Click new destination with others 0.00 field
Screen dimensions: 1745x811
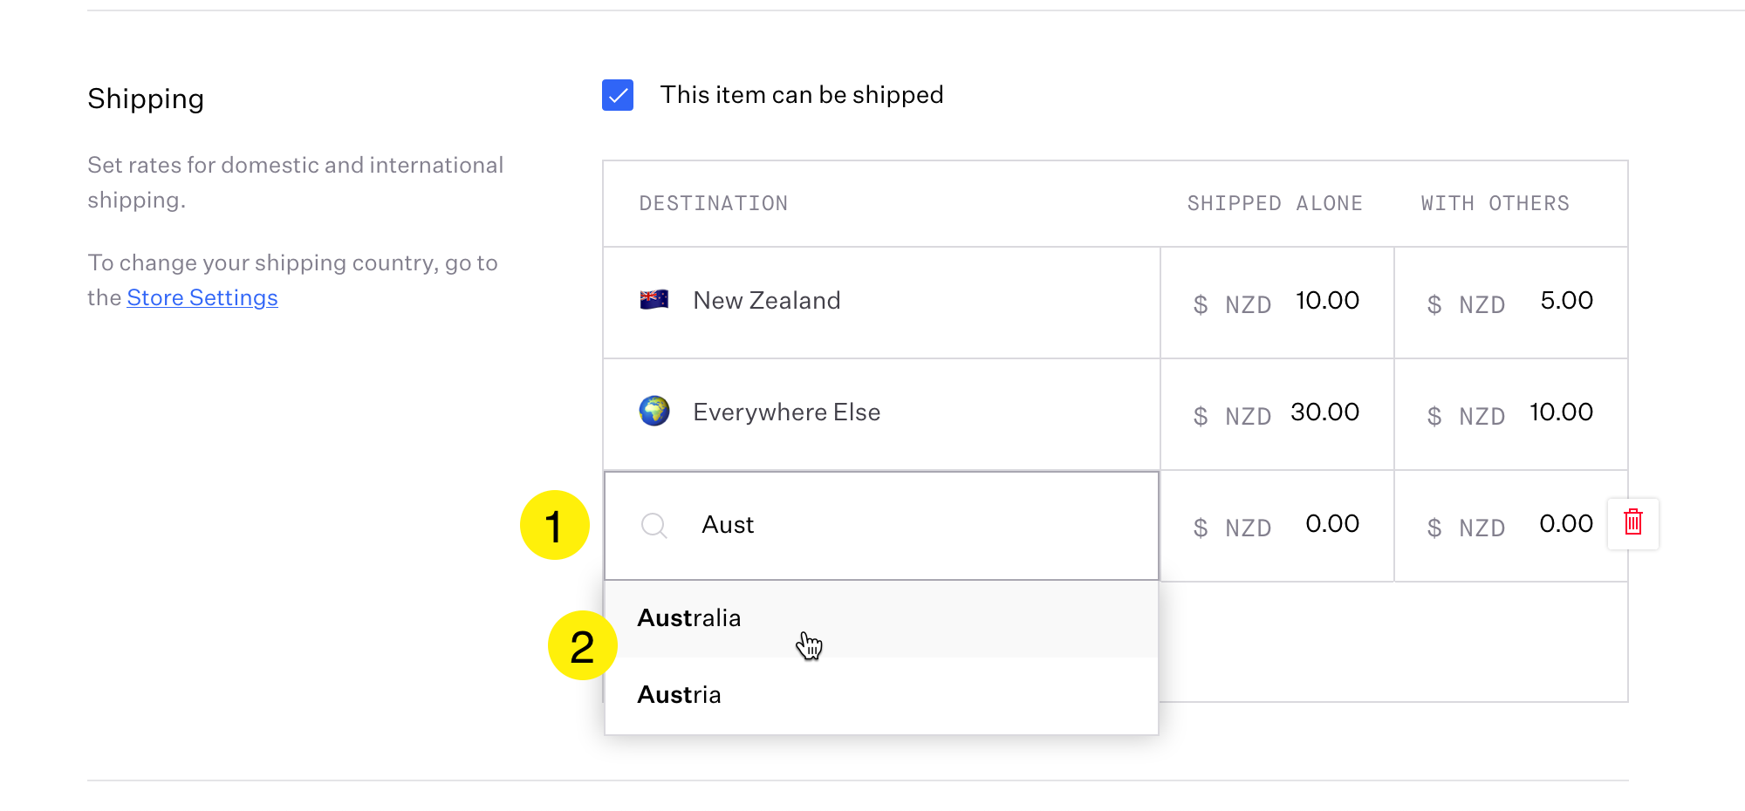[1565, 524]
